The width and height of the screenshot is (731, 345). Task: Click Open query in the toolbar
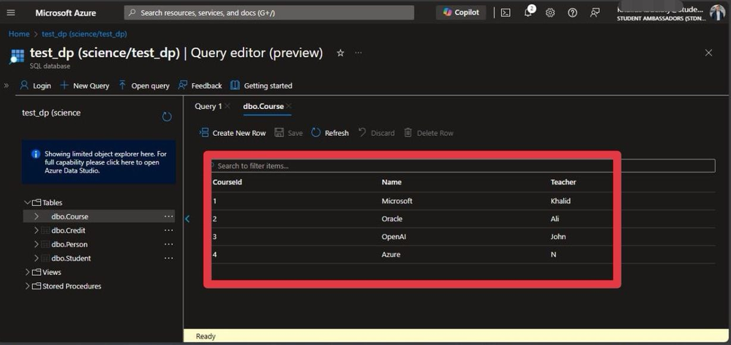pos(143,86)
